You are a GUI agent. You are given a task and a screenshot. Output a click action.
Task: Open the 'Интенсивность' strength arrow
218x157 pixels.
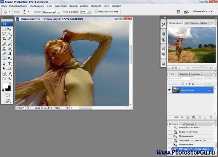pos(90,12)
